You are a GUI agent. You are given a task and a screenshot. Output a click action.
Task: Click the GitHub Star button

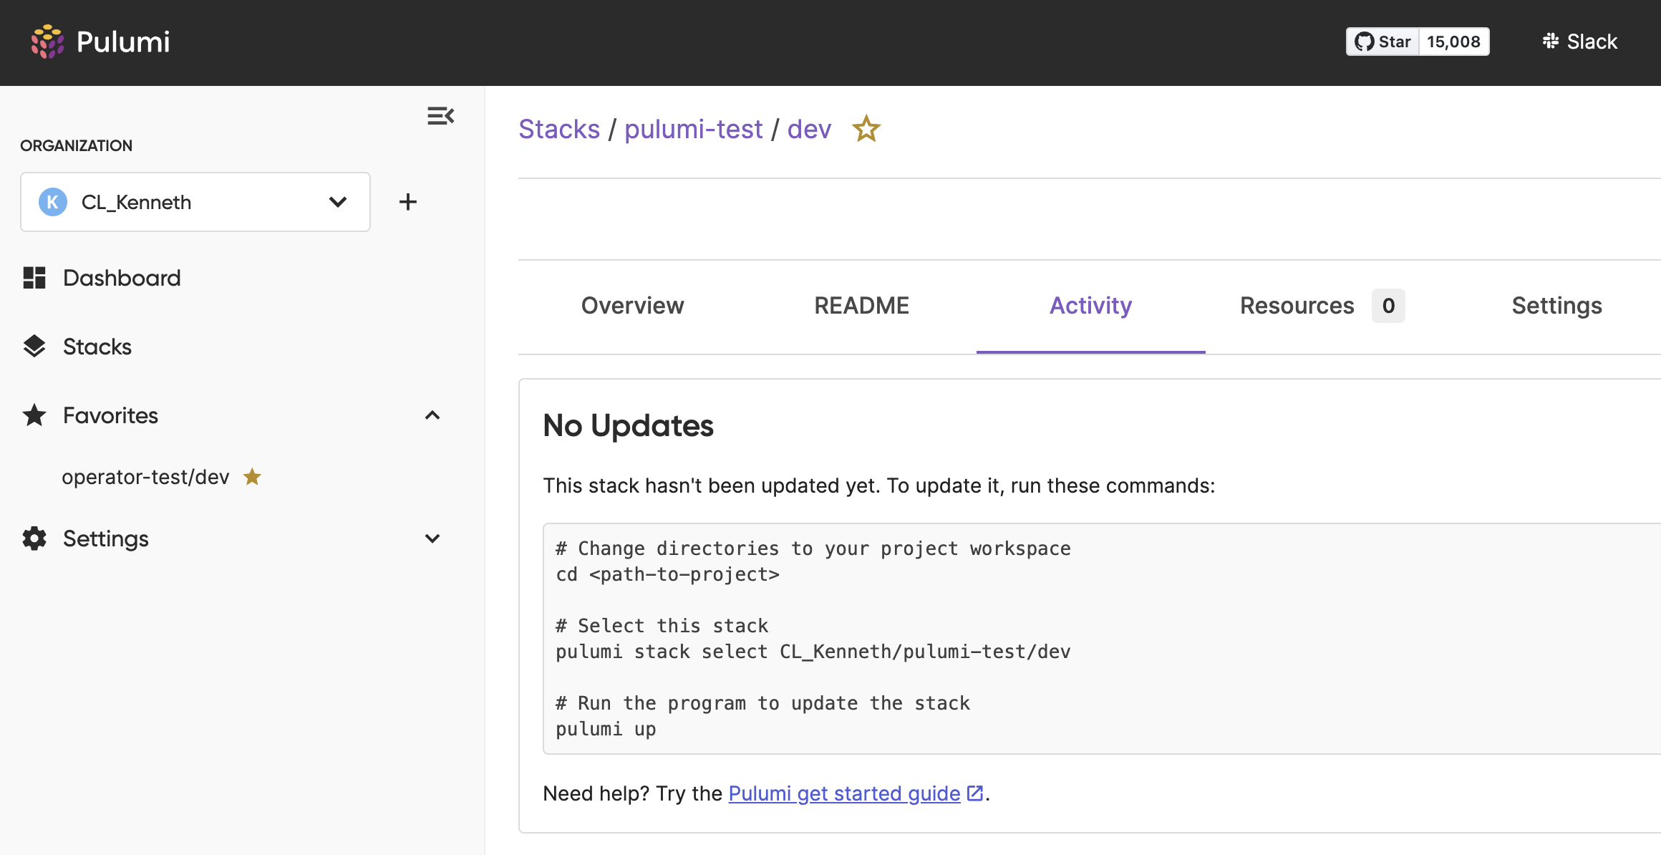[x=1382, y=42]
